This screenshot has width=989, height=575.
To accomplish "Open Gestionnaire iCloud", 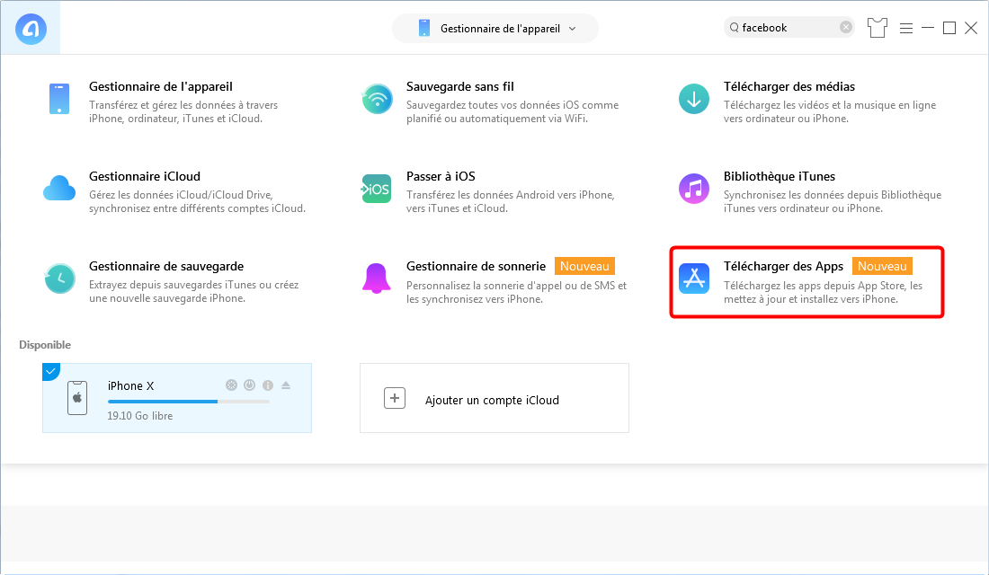I will click(x=144, y=177).
